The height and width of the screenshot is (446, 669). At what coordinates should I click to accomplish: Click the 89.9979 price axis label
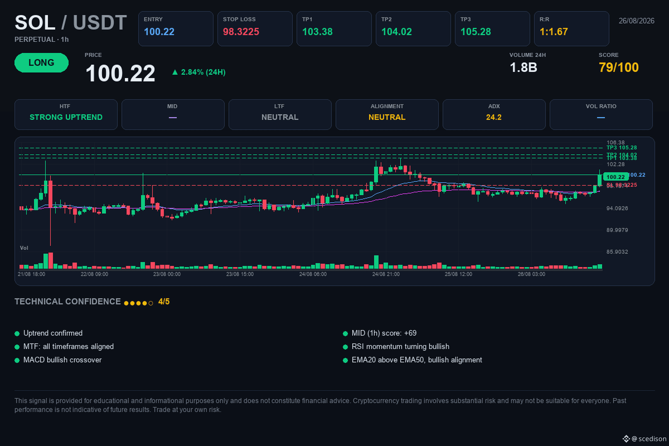pyautogui.click(x=617, y=230)
